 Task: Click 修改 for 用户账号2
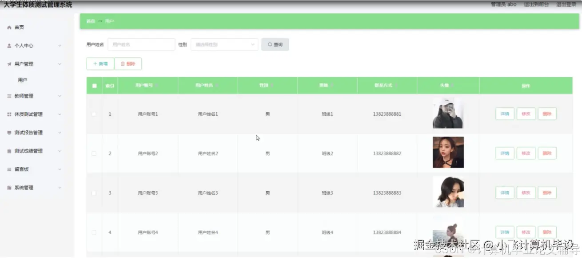526,153
